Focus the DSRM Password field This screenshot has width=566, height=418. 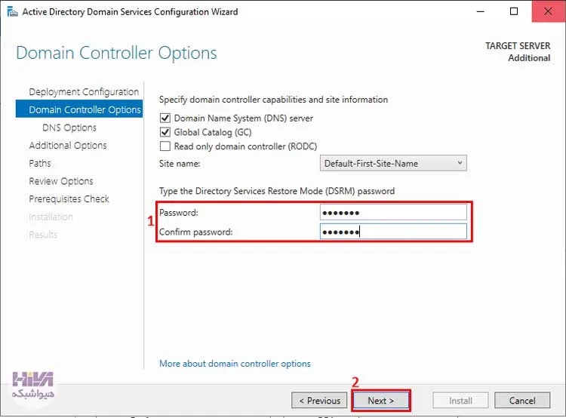click(x=393, y=212)
